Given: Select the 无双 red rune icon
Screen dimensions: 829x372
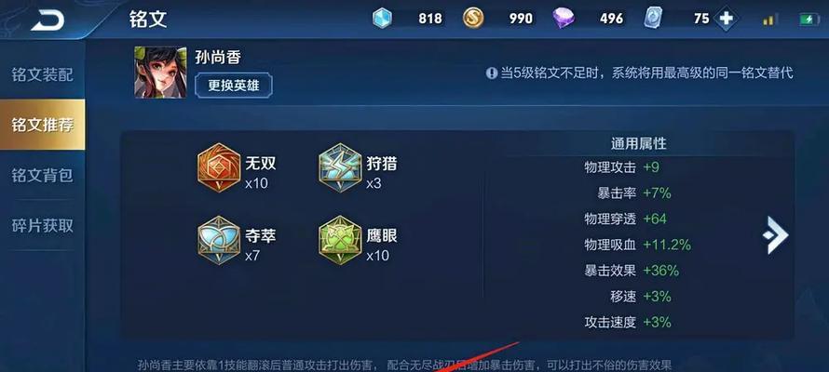Looking at the screenshot, I should tap(219, 167).
